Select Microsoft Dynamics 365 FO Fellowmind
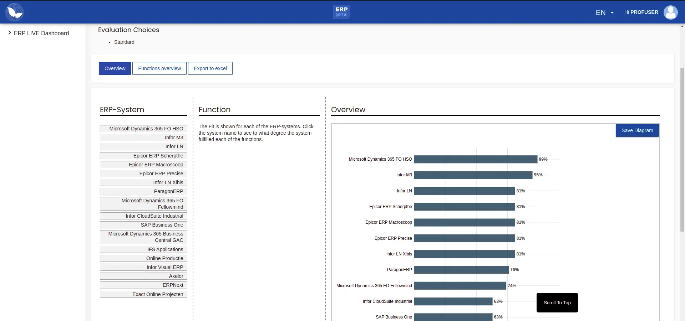The width and height of the screenshot is (685, 321). 143,204
